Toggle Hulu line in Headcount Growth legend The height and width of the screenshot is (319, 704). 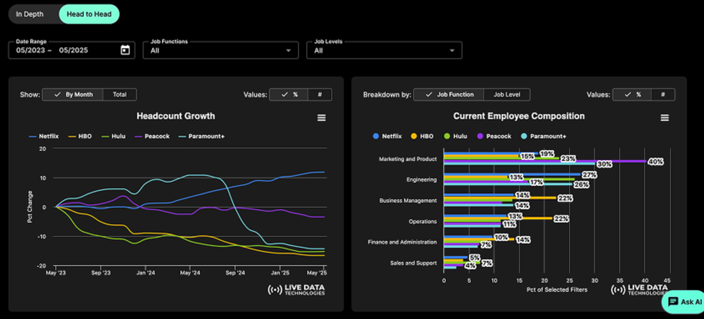tap(113, 136)
